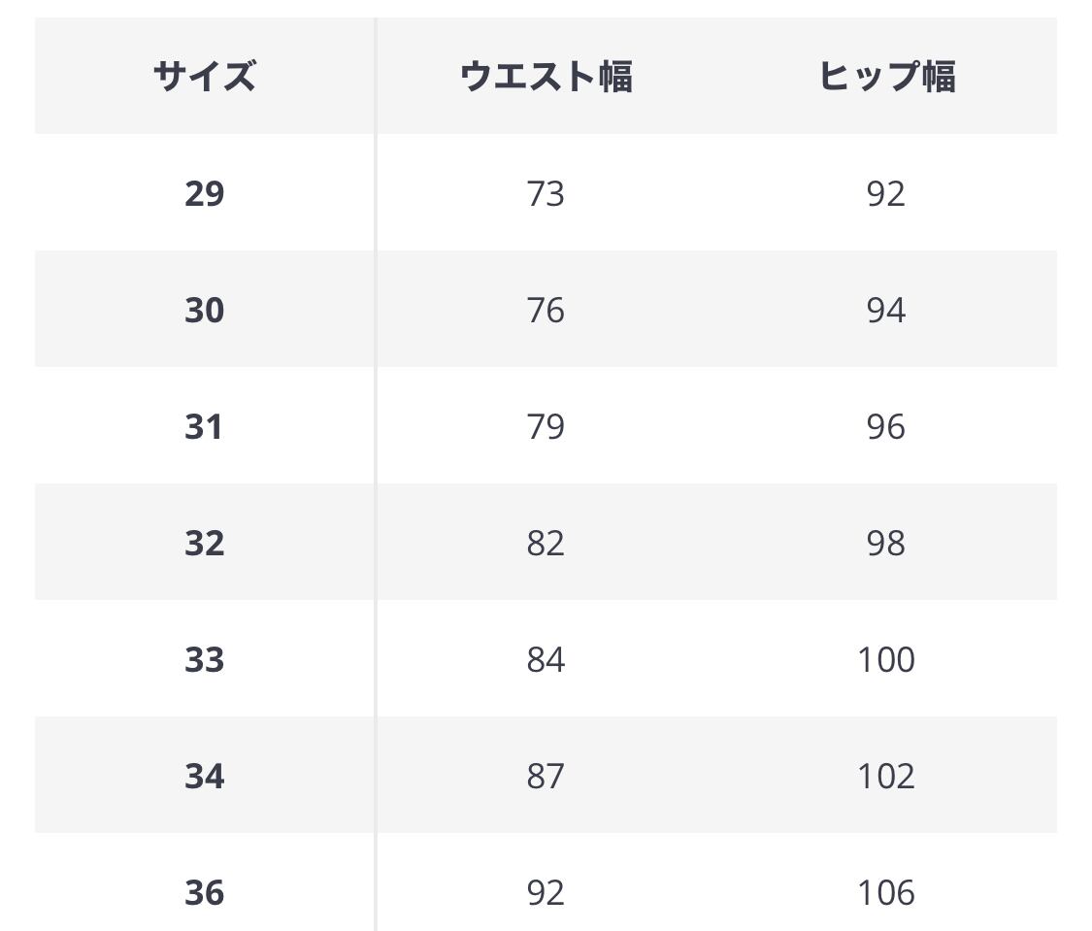The width and height of the screenshot is (1092, 931).
Task: Click hip value 94 cell
Action: pos(886,310)
